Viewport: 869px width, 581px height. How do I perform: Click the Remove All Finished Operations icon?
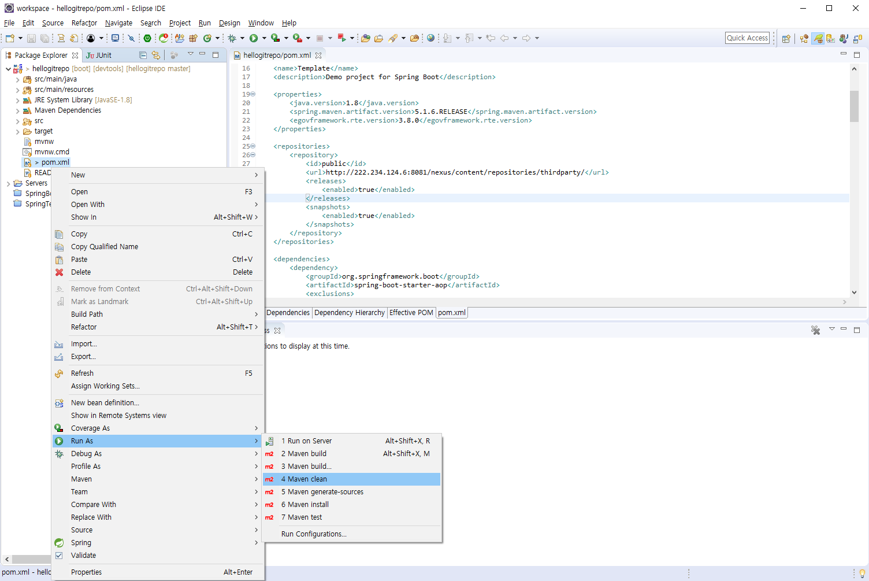tap(815, 330)
